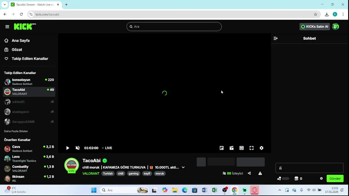Open File Explorer from taskbar
Viewport: 349px width, 196px height.
point(174,190)
